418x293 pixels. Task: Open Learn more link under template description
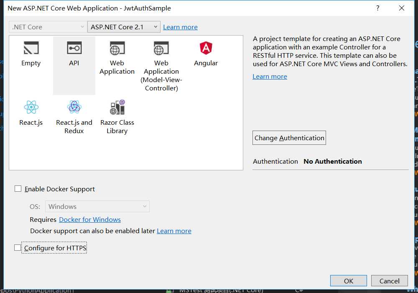[270, 77]
